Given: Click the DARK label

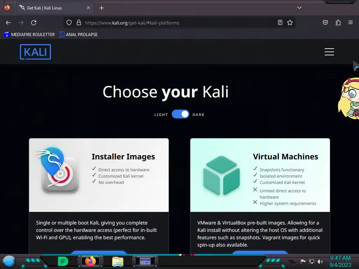Looking at the screenshot, I should (198, 115).
